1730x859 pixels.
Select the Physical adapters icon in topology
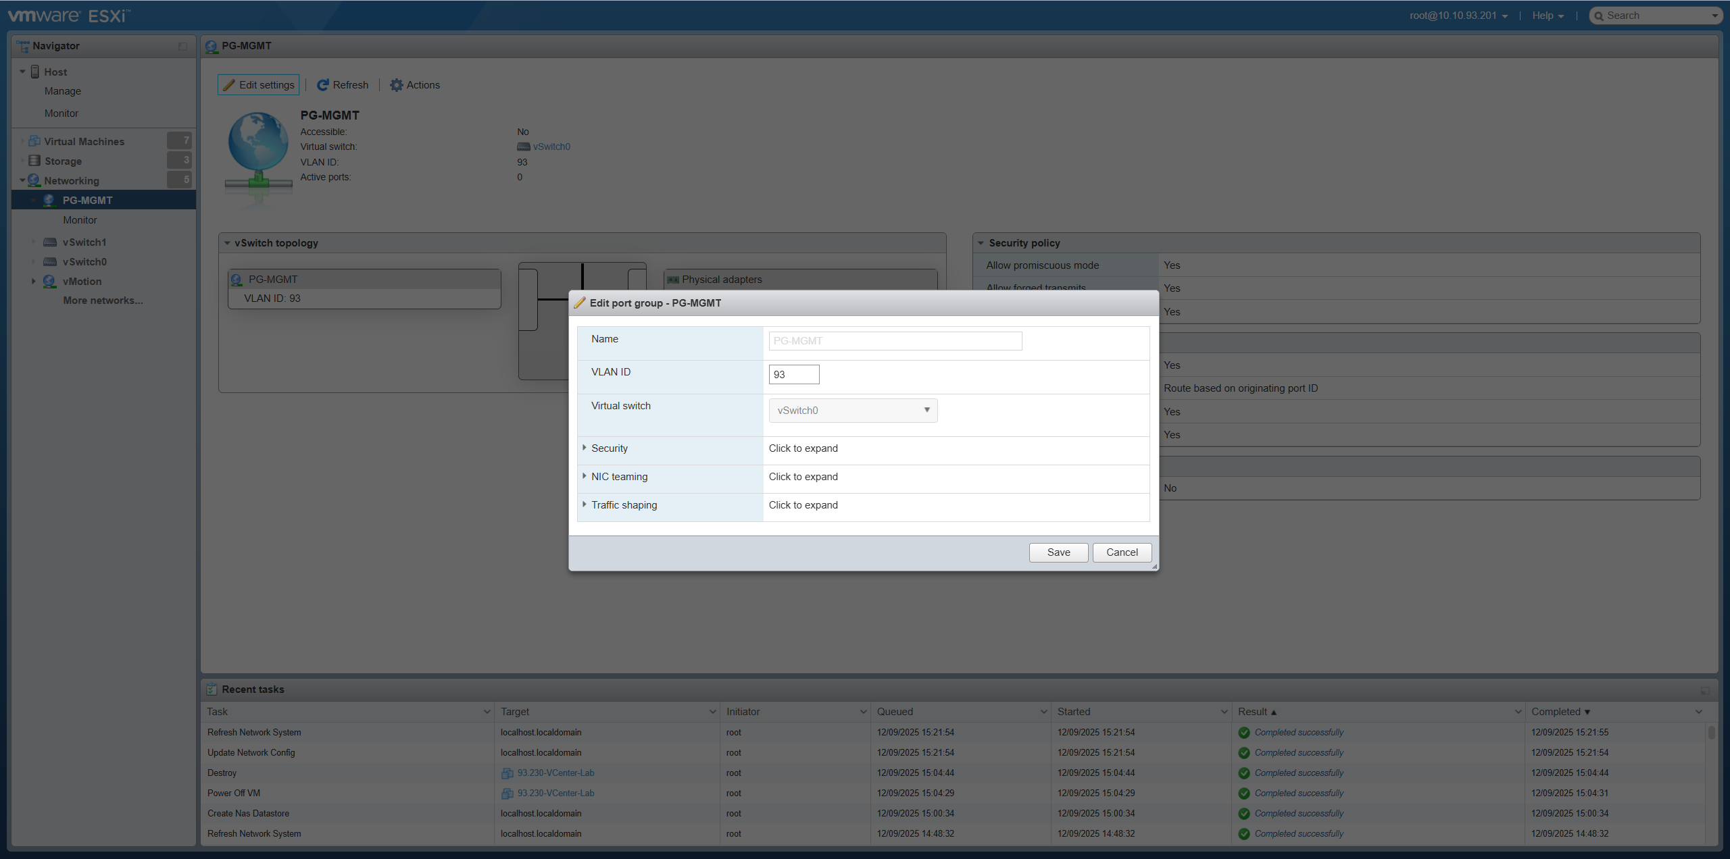pos(672,279)
